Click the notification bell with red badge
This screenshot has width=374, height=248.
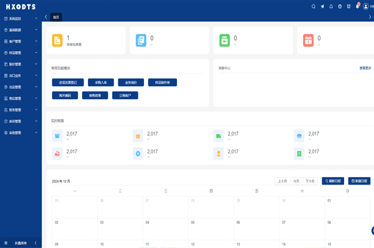point(358,6)
